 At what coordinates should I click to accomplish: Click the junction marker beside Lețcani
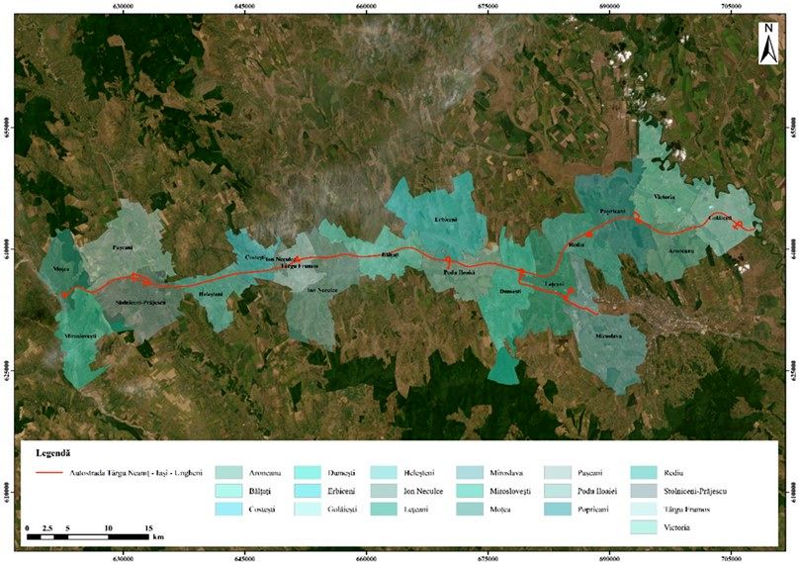571,290
